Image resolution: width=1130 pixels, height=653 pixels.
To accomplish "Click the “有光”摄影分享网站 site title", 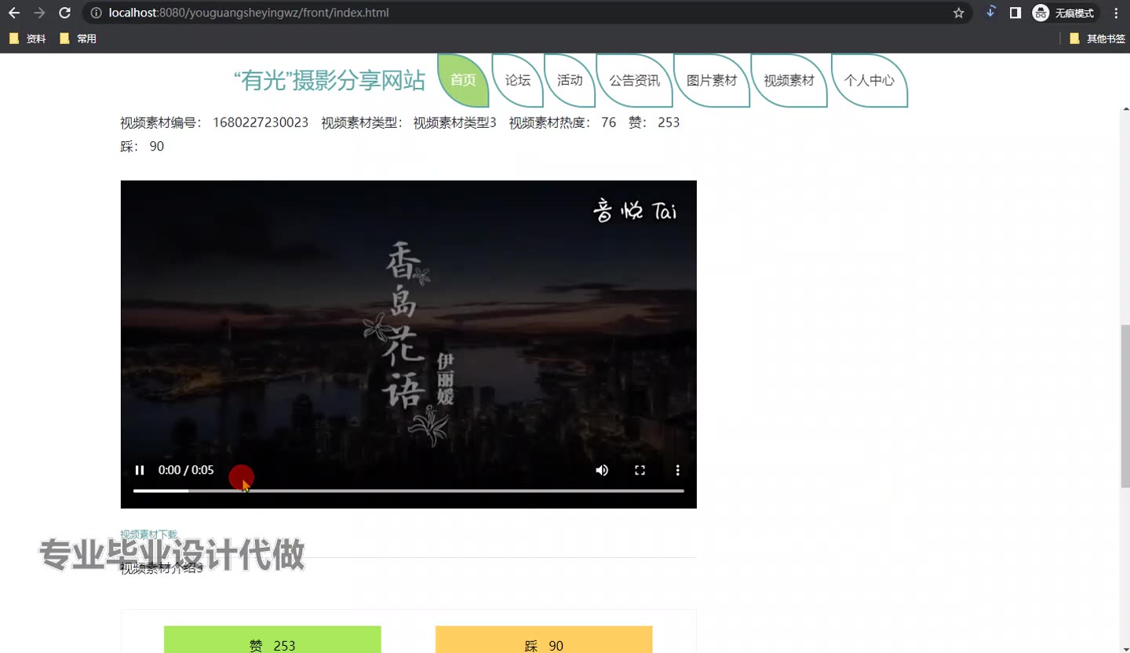I will 330,80.
